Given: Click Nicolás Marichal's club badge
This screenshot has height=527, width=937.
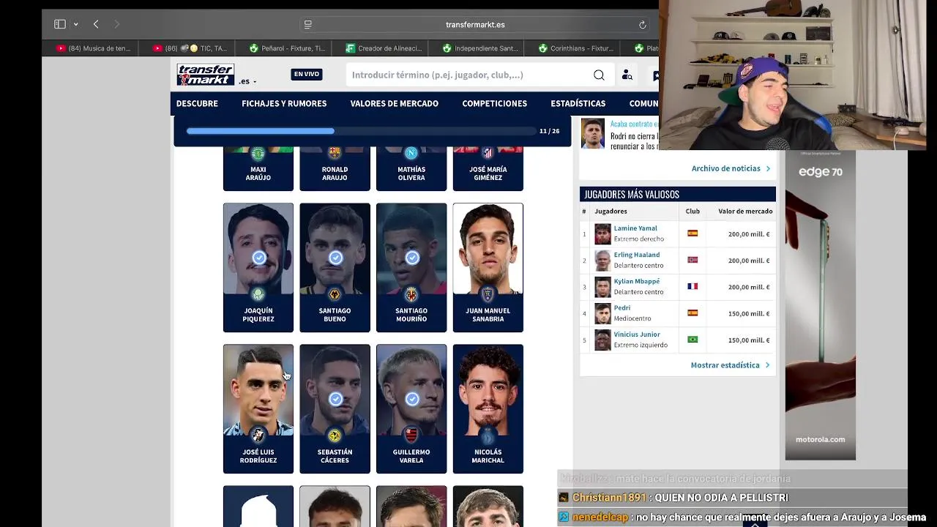Looking at the screenshot, I should pyautogui.click(x=488, y=436).
